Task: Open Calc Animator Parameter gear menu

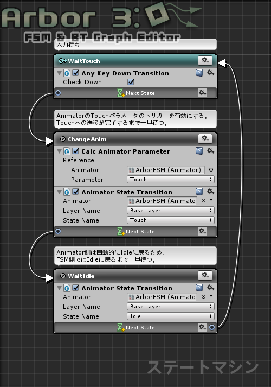Action: pyautogui.click(x=210, y=150)
